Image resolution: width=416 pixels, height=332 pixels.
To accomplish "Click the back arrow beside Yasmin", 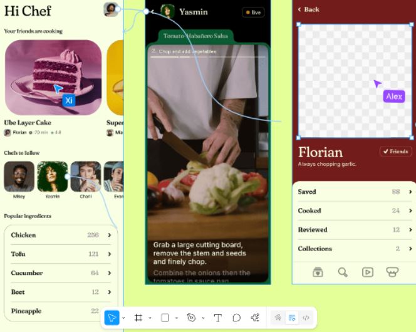I will coord(152,12).
